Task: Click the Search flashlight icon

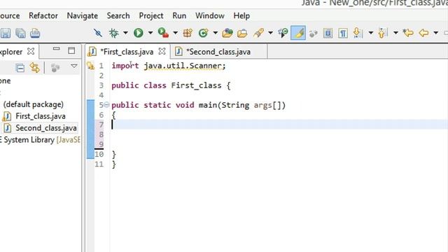Action: (258, 33)
